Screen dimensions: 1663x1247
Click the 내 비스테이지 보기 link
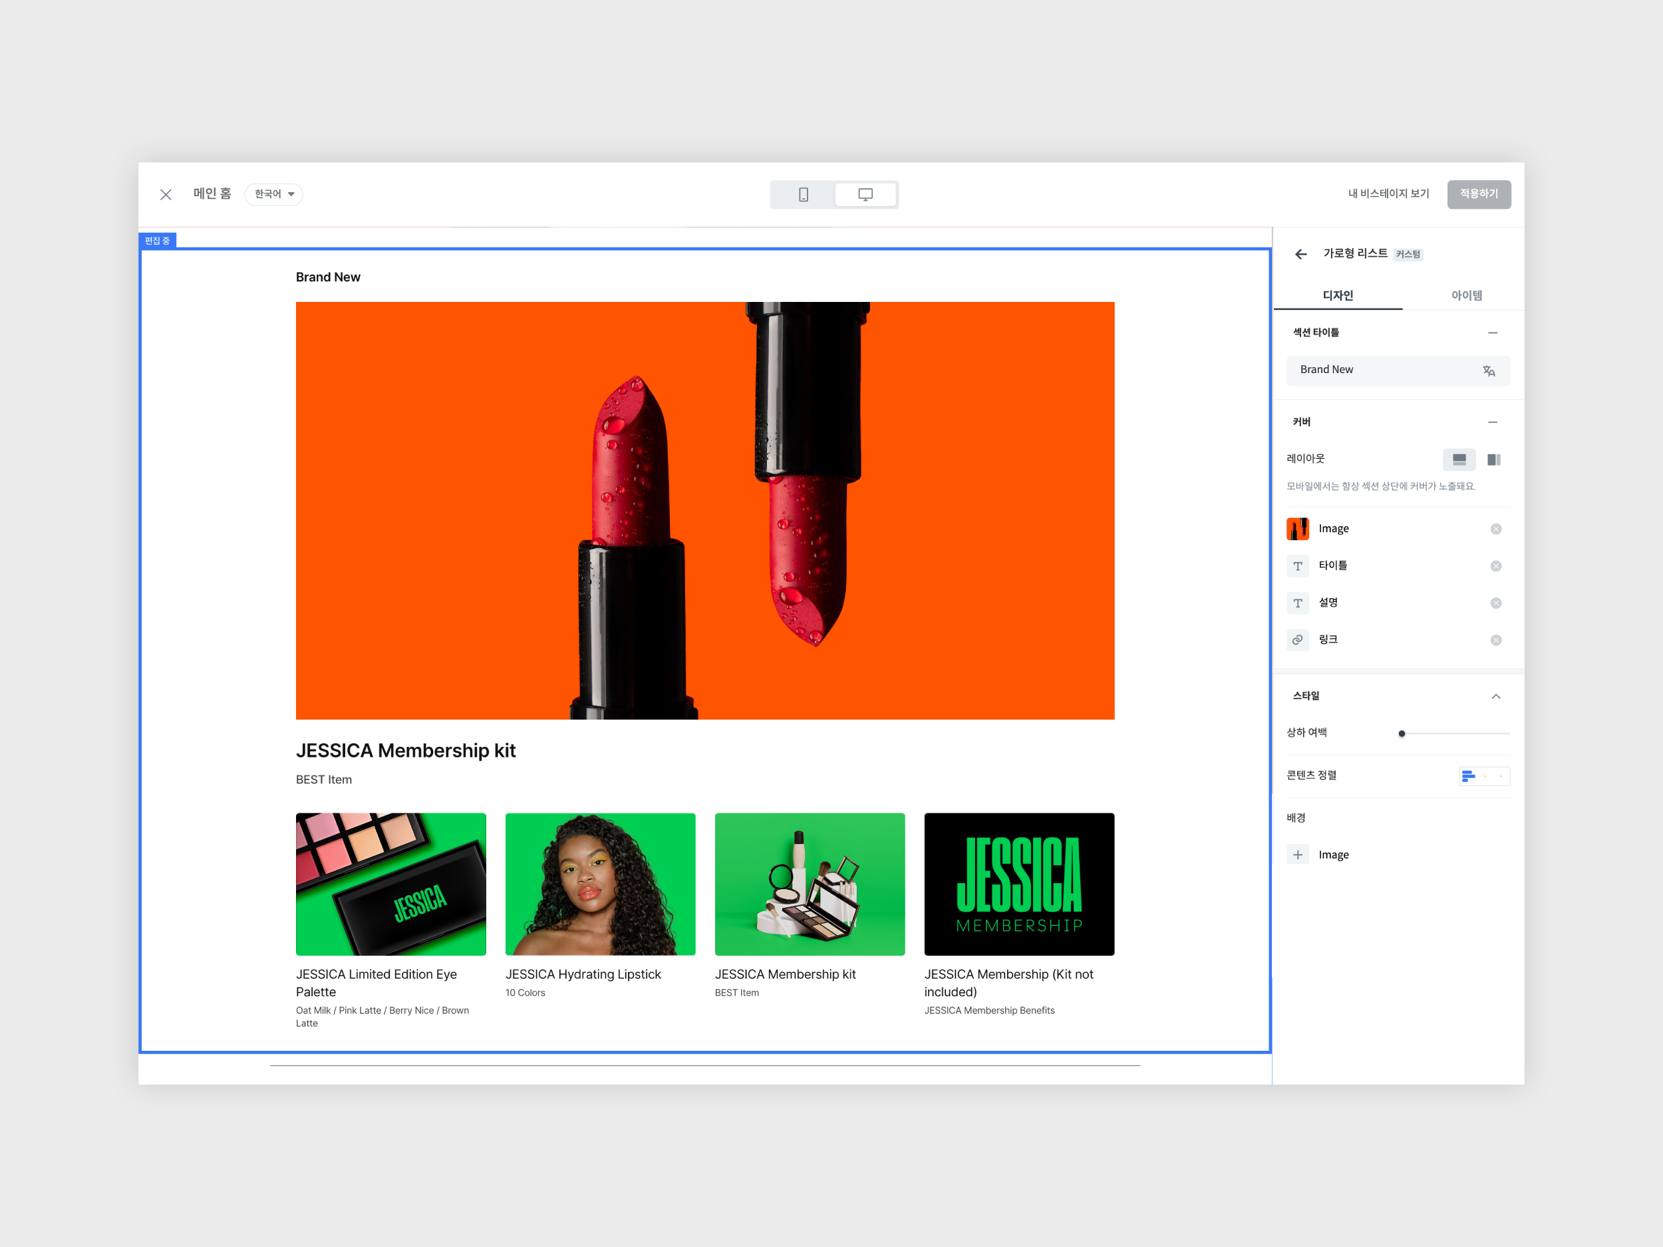[1388, 194]
